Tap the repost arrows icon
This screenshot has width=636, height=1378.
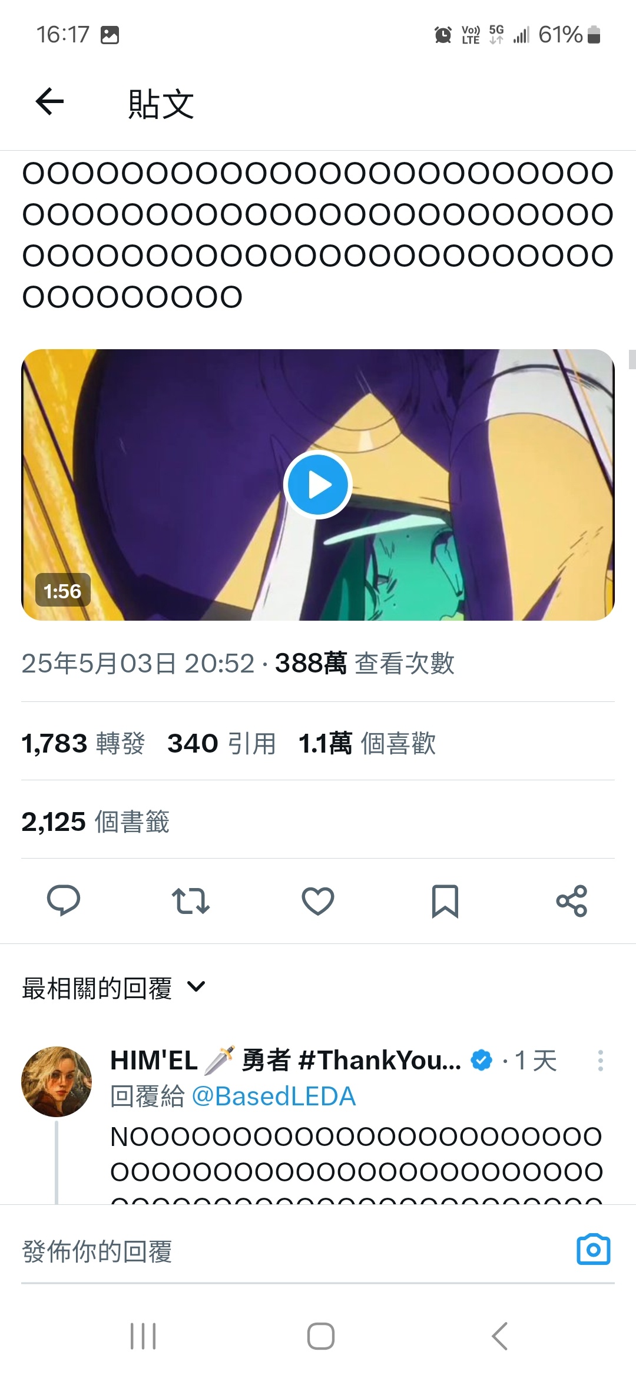[191, 901]
